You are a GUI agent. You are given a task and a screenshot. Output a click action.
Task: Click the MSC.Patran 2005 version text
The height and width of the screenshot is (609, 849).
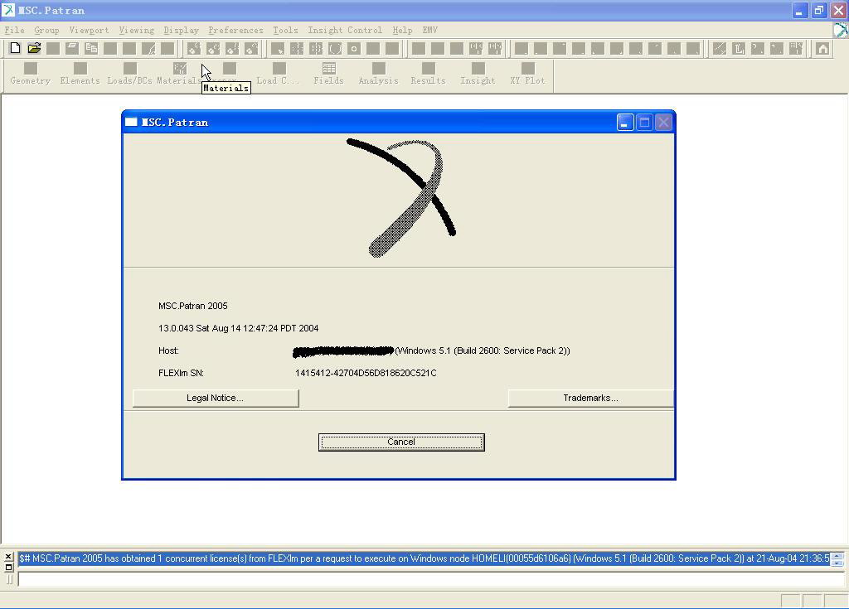click(x=192, y=306)
